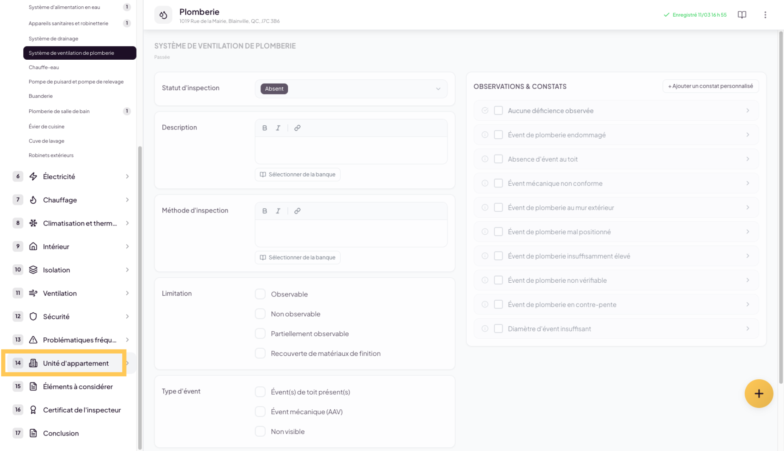Click Sélectionner de la banque under Description

click(298, 175)
